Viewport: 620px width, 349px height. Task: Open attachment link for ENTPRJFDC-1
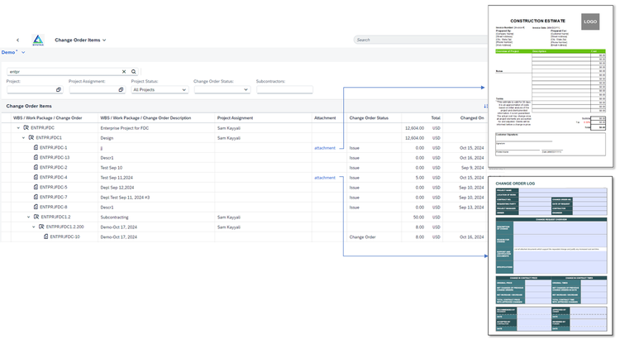pos(325,148)
